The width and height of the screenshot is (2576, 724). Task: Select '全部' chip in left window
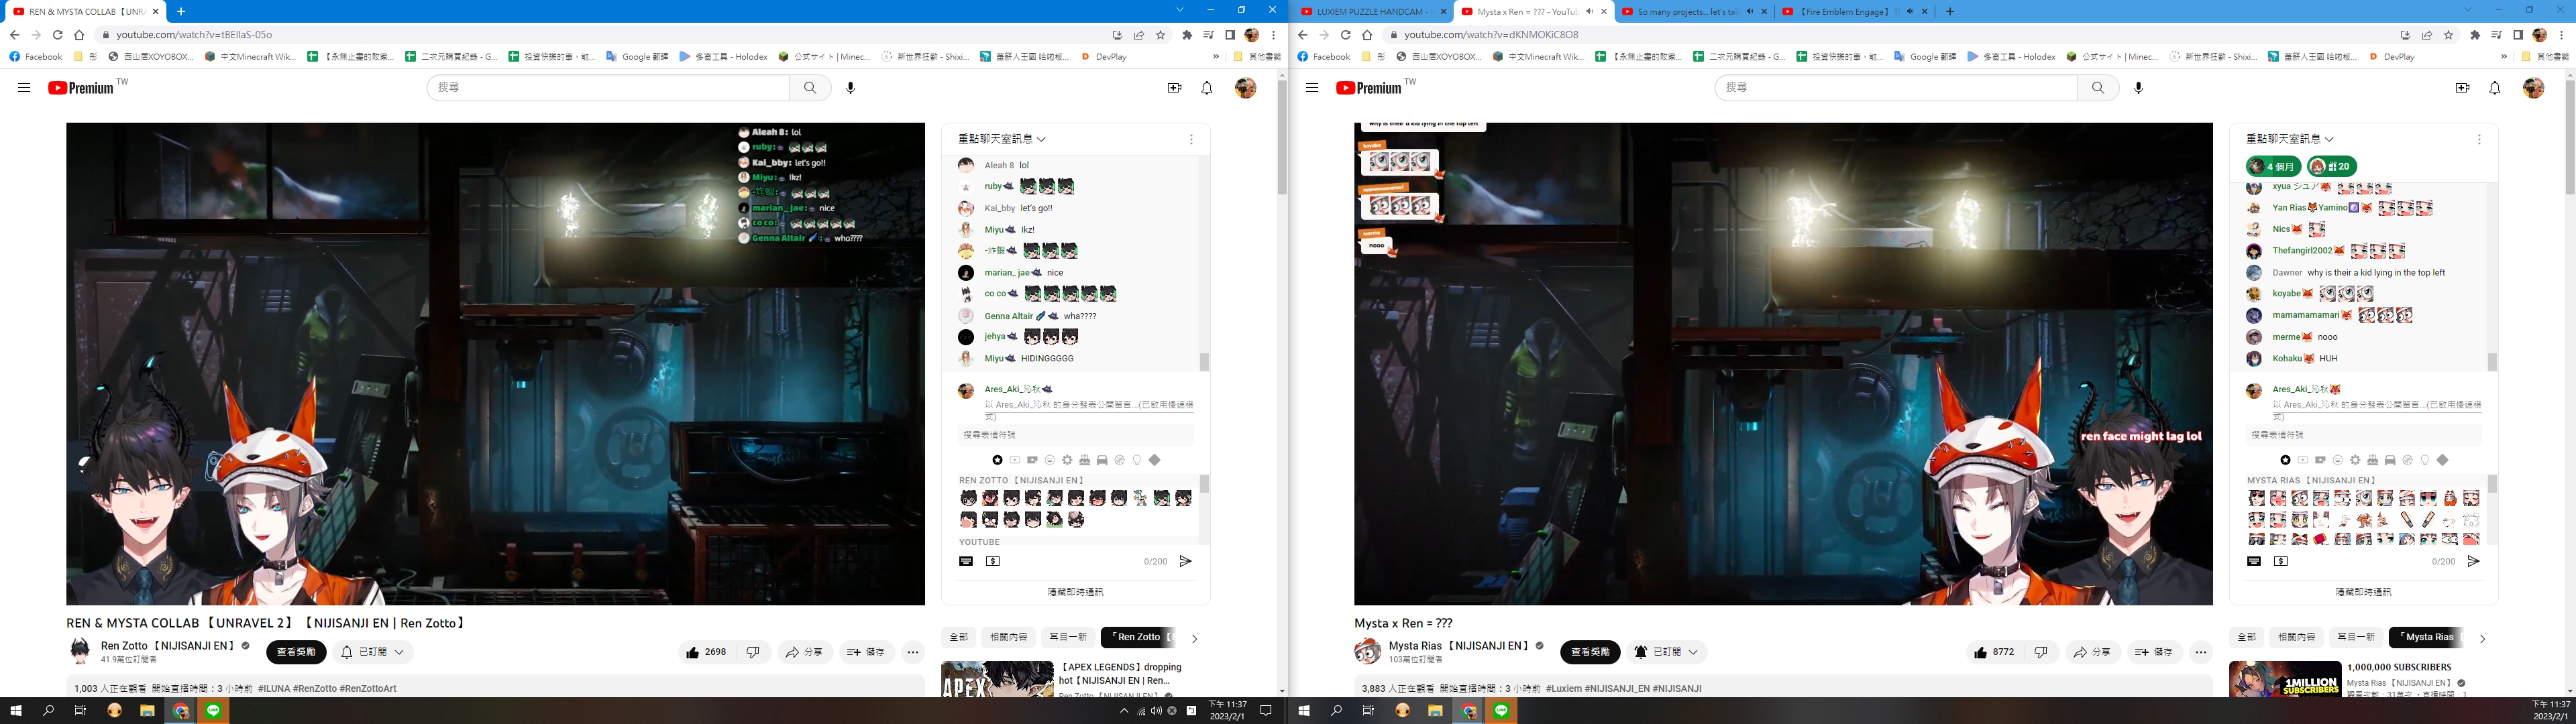pos(958,637)
